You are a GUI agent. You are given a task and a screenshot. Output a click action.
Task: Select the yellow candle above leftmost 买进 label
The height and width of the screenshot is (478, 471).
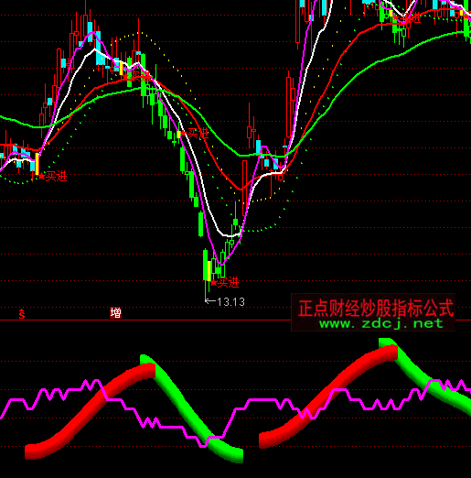(x=37, y=164)
